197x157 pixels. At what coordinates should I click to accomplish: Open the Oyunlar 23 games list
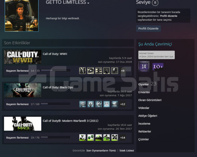click(x=147, y=84)
